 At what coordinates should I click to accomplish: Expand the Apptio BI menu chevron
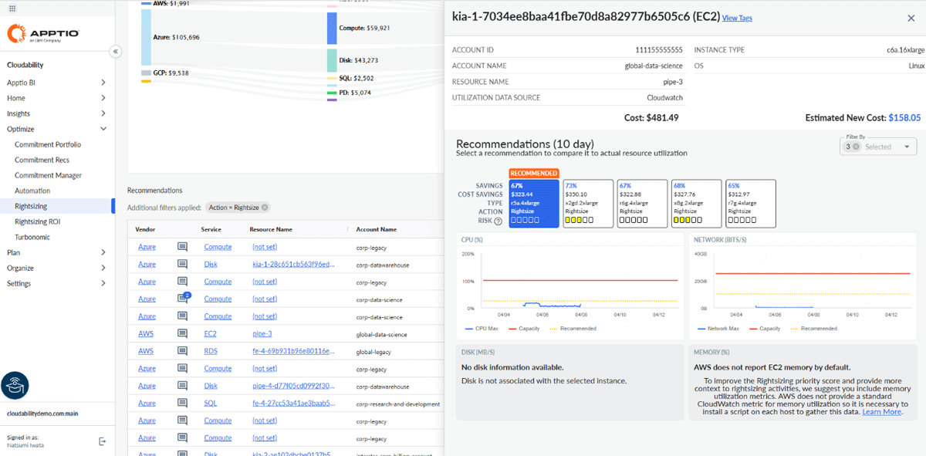pyautogui.click(x=103, y=83)
